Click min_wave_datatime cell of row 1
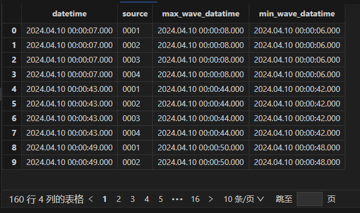 click(297, 45)
